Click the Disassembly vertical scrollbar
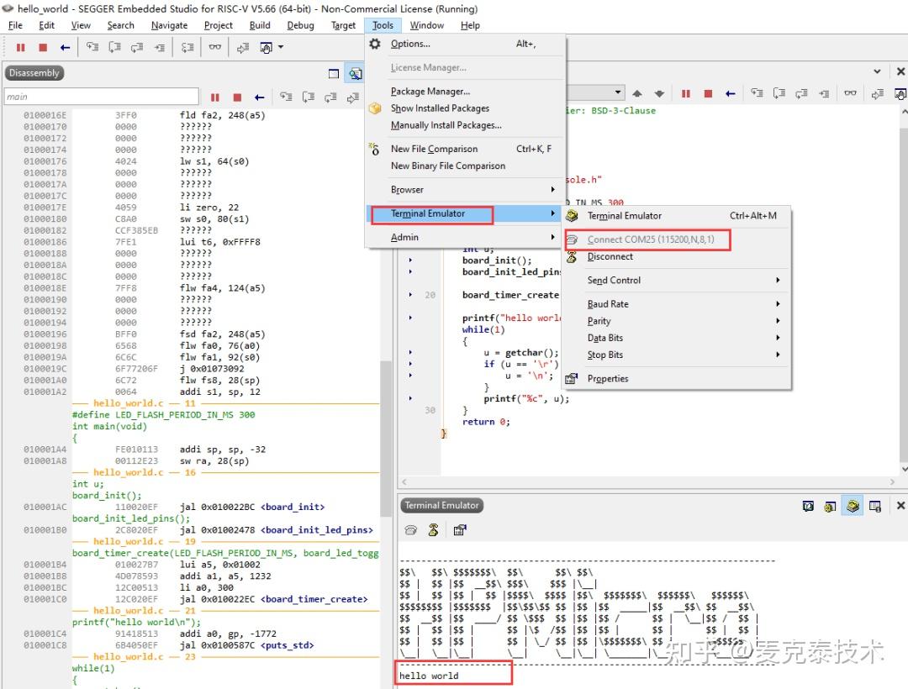 (385, 438)
